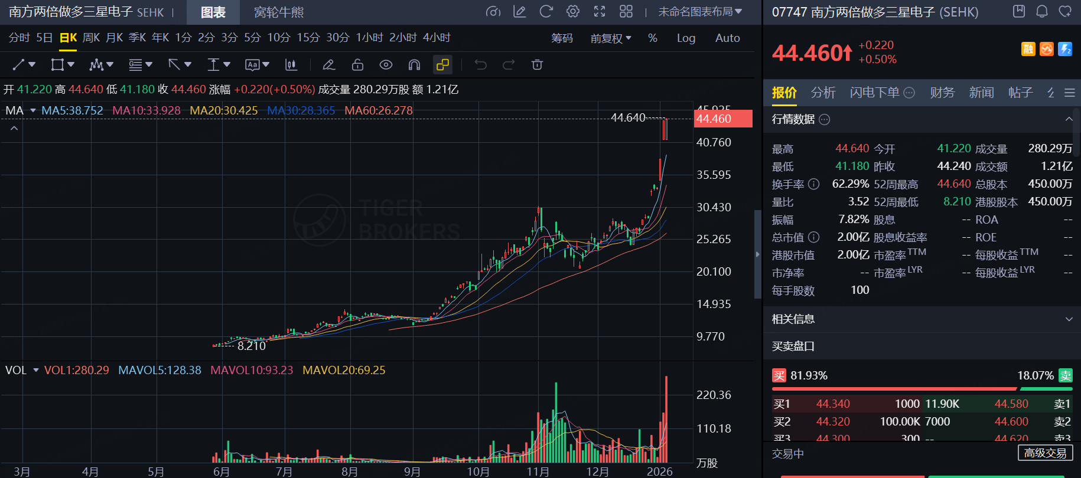Switch to the 窝轮牛熊 tab
Image resolution: width=1081 pixels, height=478 pixels.
(x=279, y=12)
